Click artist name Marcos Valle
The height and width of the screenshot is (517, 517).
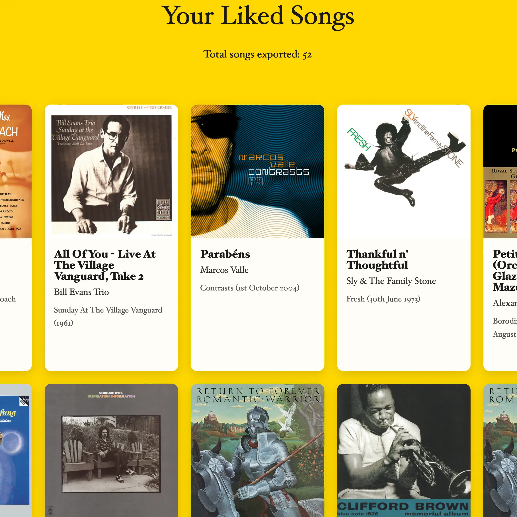224,270
